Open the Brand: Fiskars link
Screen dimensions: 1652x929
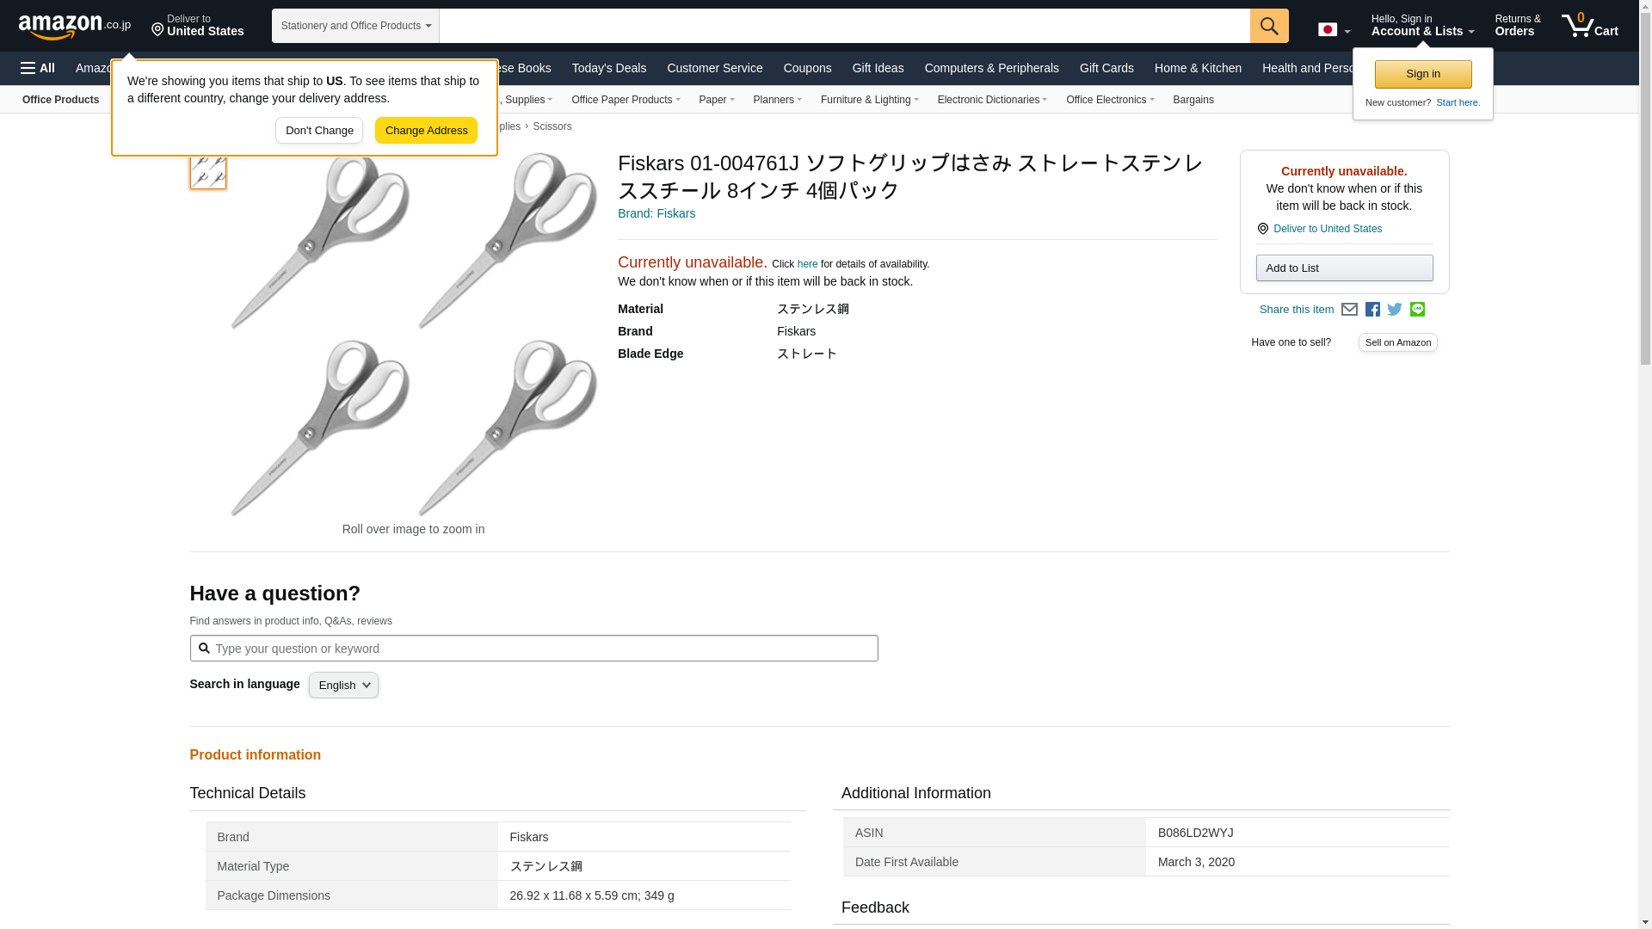(656, 213)
